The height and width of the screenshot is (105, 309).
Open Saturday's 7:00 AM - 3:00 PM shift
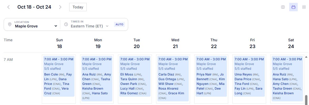[287, 79]
